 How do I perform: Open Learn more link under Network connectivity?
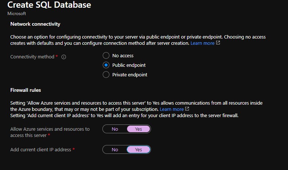coord(202,43)
